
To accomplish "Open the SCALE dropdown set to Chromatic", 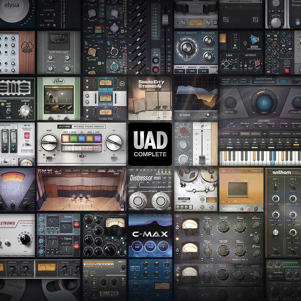I will click(244, 82).
